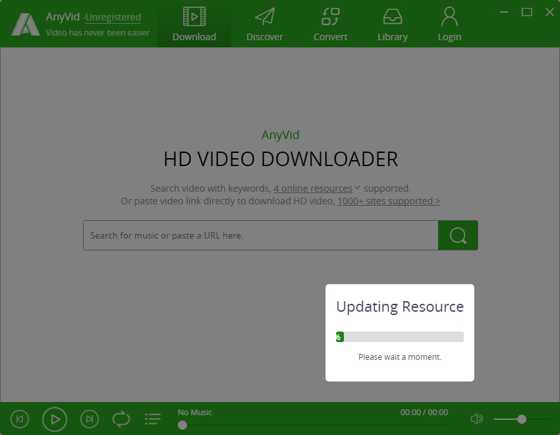Image resolution: width=560 pixels, height=435 pixels.
Task: Select the previous track icon
Action: (x=20, y=419)
